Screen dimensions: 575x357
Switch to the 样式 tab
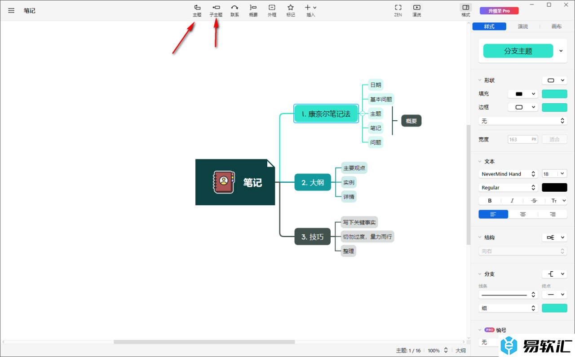(x=489, y=26)
